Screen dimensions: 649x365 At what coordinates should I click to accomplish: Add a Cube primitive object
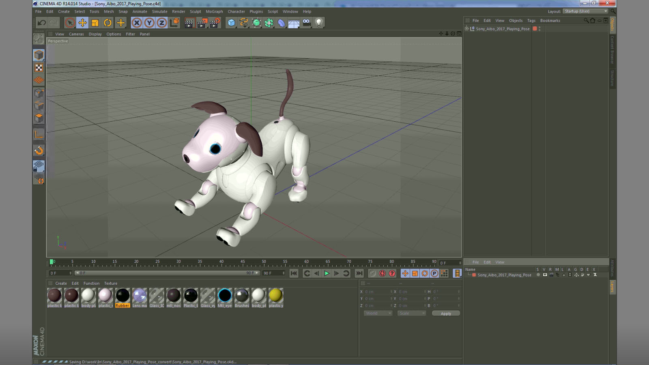[231, 23]
